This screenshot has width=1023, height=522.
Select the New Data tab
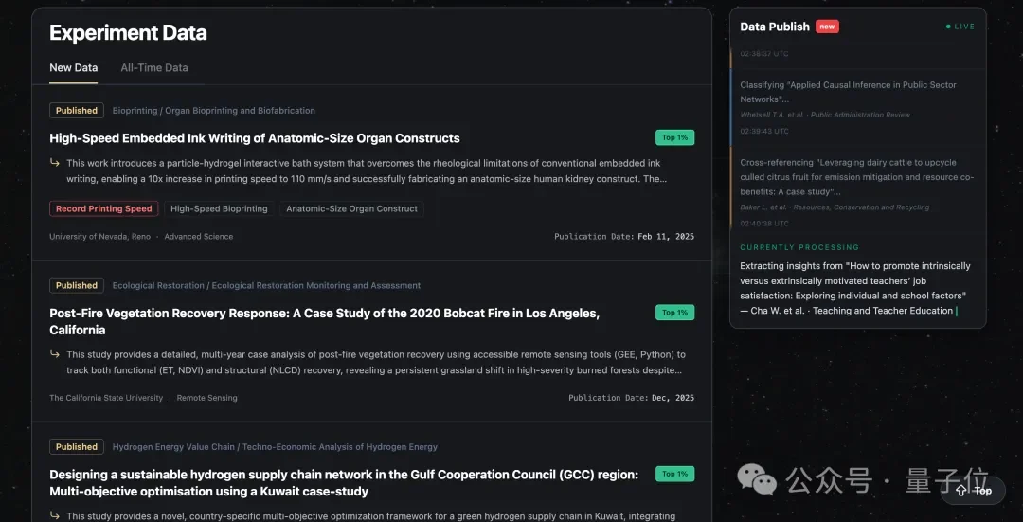tap(73, 68)
